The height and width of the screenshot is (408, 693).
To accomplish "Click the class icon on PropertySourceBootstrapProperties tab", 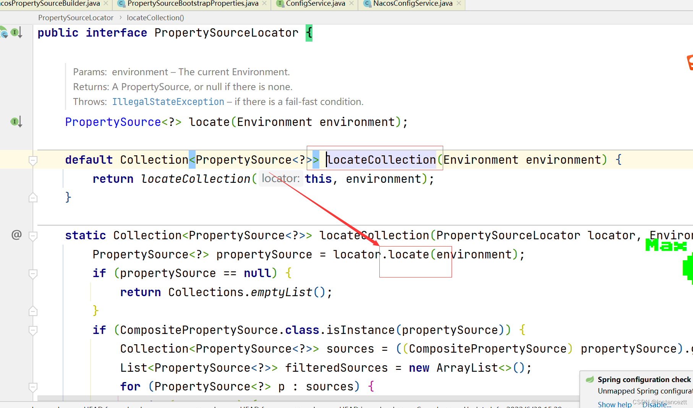I will coord(121,3).
